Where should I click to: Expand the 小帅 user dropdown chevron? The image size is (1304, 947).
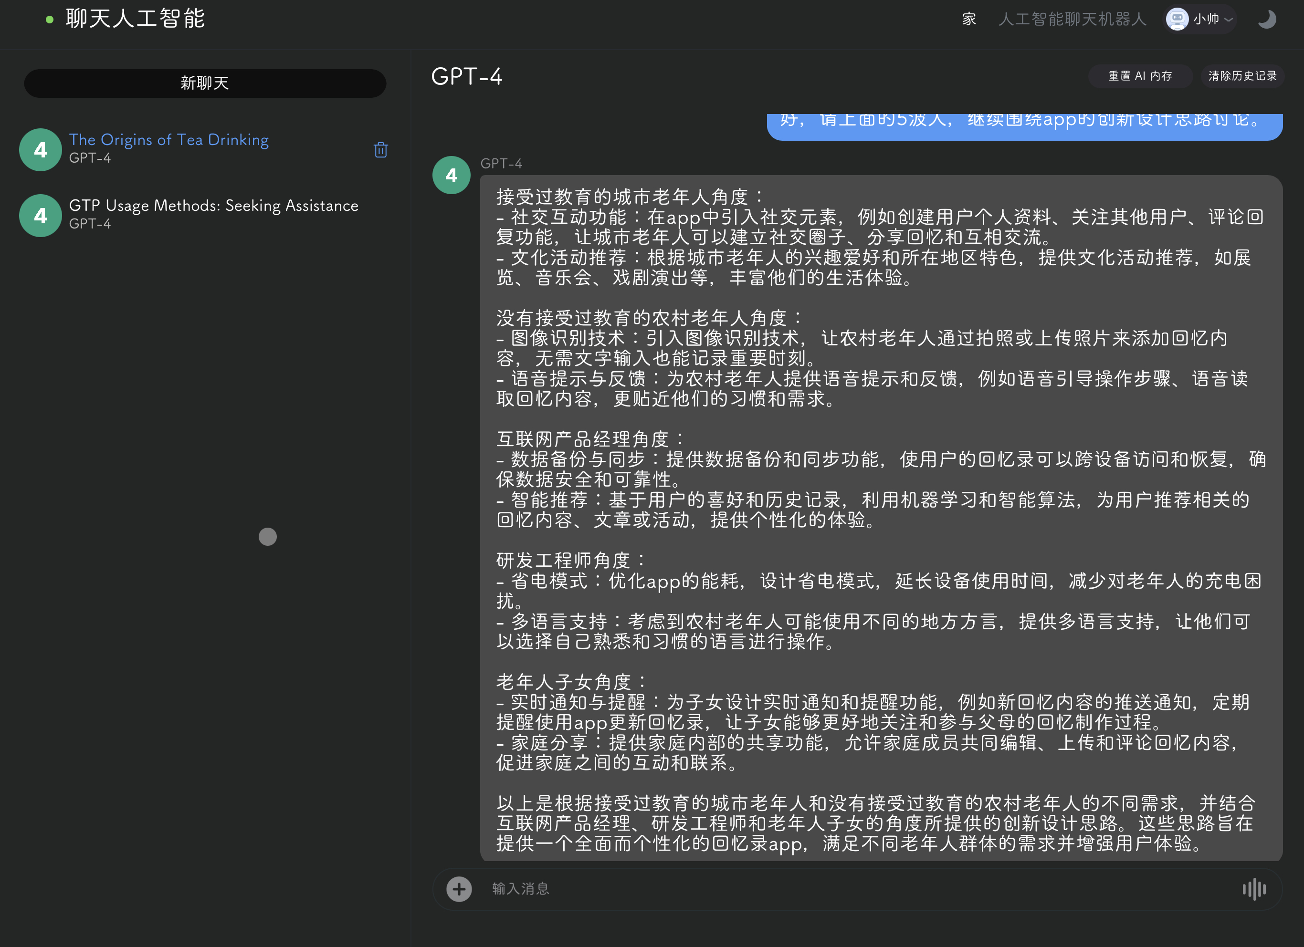tap(1229, 20)
